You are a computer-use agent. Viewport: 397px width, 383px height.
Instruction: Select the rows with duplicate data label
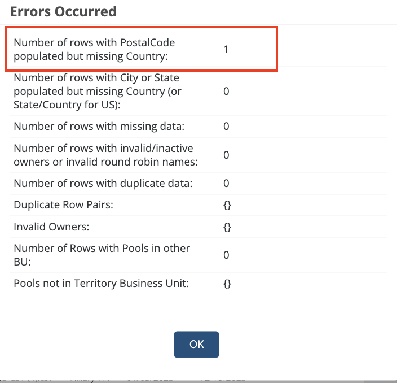[x=103, y=183]
